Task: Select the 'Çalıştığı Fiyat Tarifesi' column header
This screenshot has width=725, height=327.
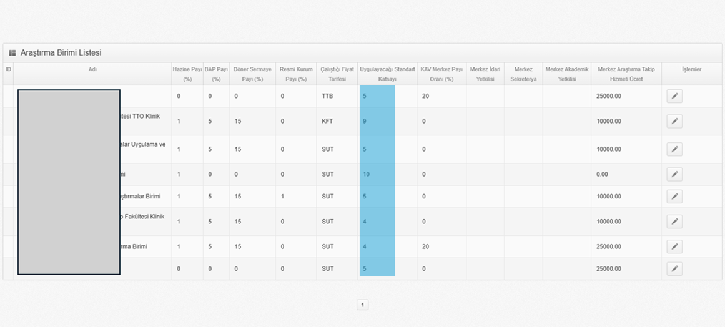Action: click(x=337, y=74)
